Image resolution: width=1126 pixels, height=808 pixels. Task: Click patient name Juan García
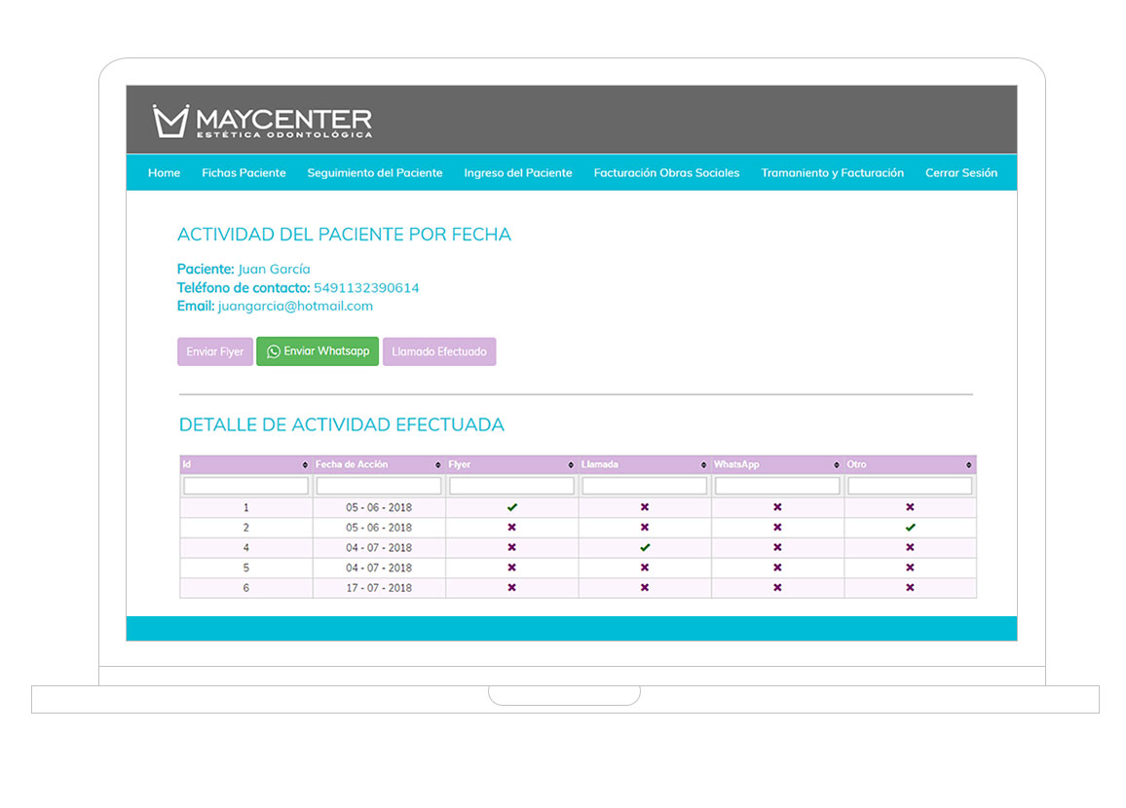point(274,269)
